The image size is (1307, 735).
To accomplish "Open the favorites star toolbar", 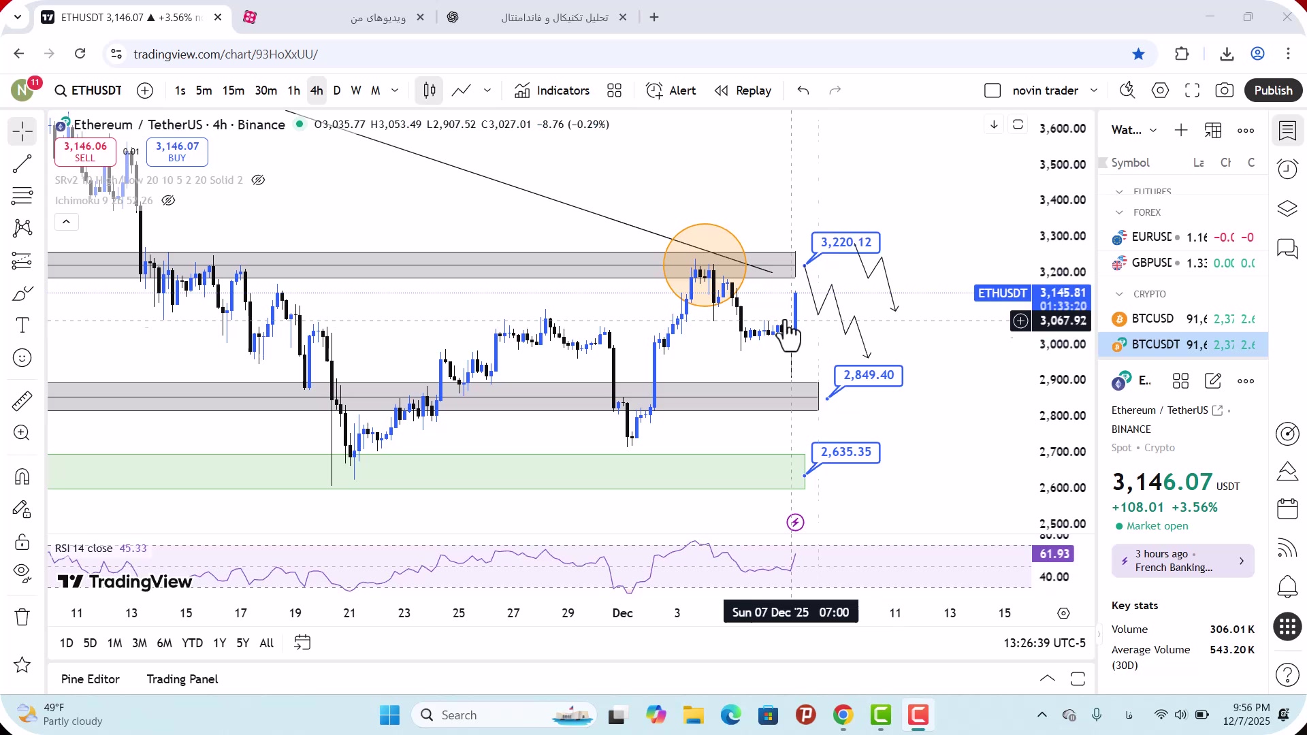I will [22, 665].
